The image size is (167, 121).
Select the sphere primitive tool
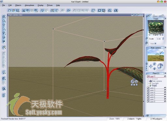click(x=4, y=21)
